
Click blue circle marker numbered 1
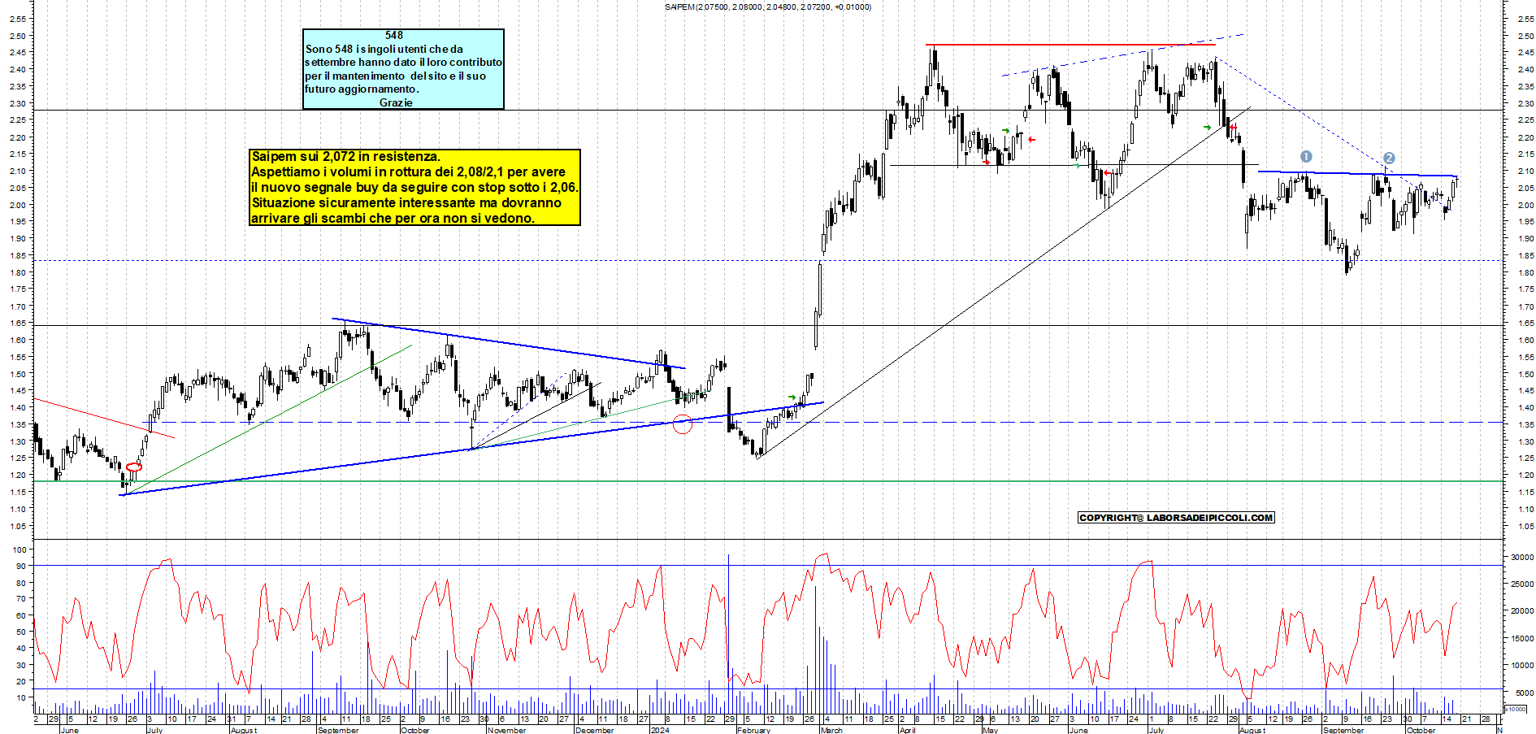tap(1306, 157)
